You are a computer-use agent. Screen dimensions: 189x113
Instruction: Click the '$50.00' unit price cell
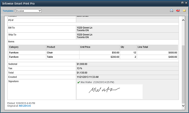coord(100,53)
